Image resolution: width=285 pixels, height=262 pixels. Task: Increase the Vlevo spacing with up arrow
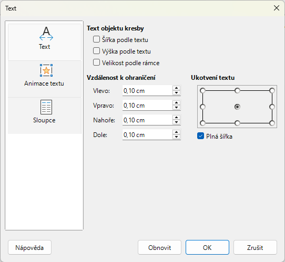tap(176, 88)
